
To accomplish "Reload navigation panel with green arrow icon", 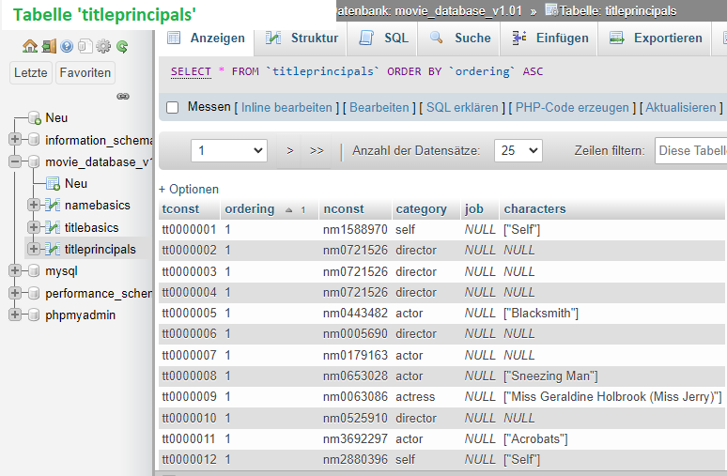I will 122,46.
